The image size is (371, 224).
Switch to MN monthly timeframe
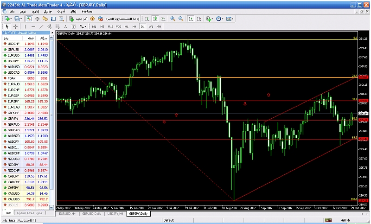tap(159, 26)
